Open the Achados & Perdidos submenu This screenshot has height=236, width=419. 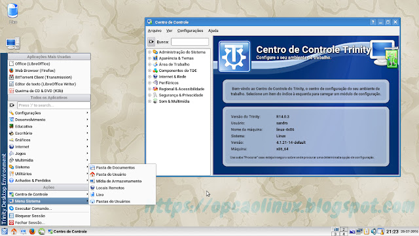pos(49,180)
